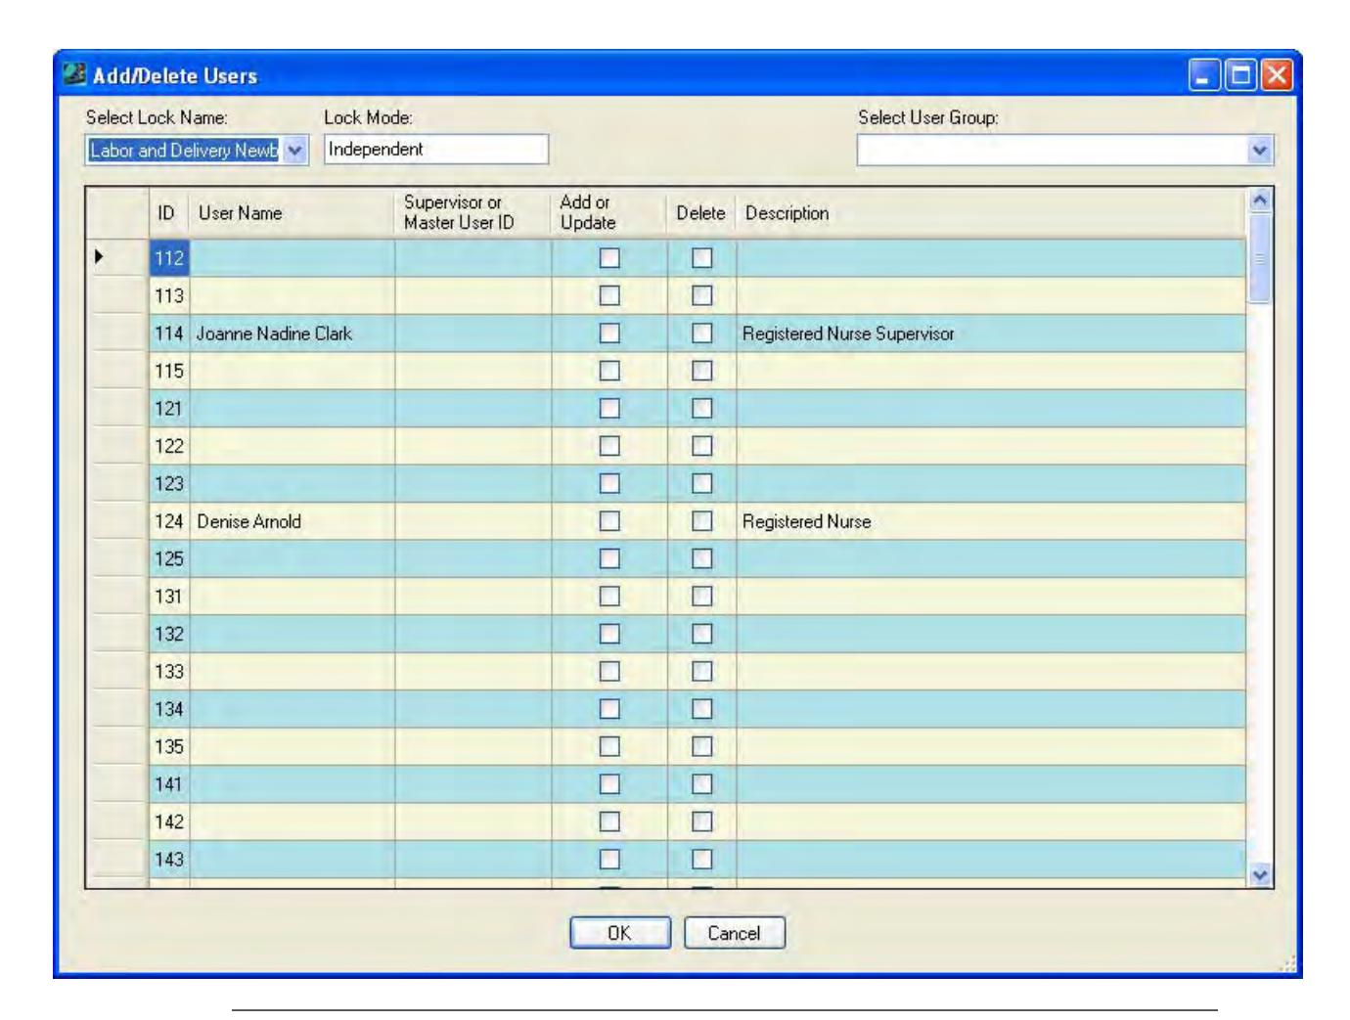The width and height of the screenshot is (1350, 1020).
Task: Click the User Name column header
Action: coord(292,213)
